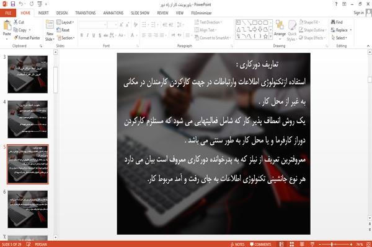Click the Copy icon
This screenshot has height=247, width=372.
tap(15, 30)
